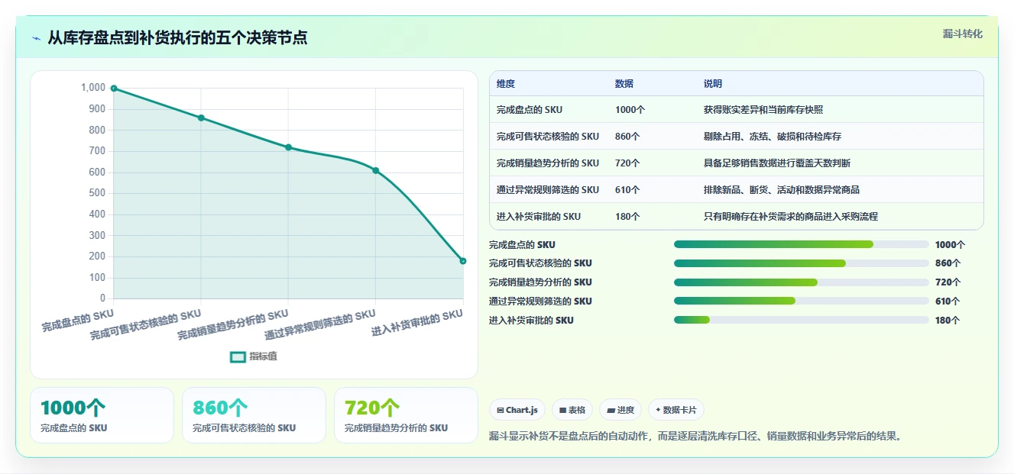The height and width of the screenshot is (474, 1014).
Task: Open the 860个 完成可售状态核验 card
Action: pos(254,415)
